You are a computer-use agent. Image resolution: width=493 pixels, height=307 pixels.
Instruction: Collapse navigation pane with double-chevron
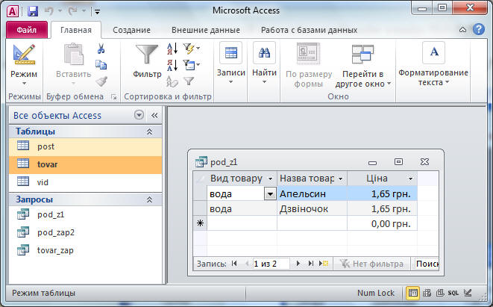tap(154, 115)
